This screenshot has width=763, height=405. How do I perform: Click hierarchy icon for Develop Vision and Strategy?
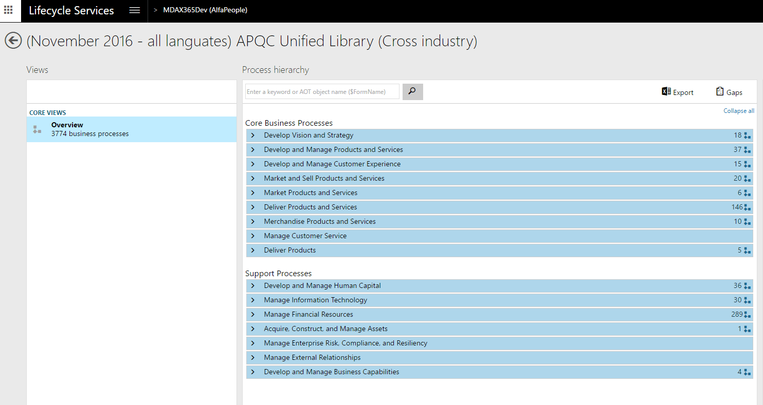pyautogui.click(x=747, y=136)
